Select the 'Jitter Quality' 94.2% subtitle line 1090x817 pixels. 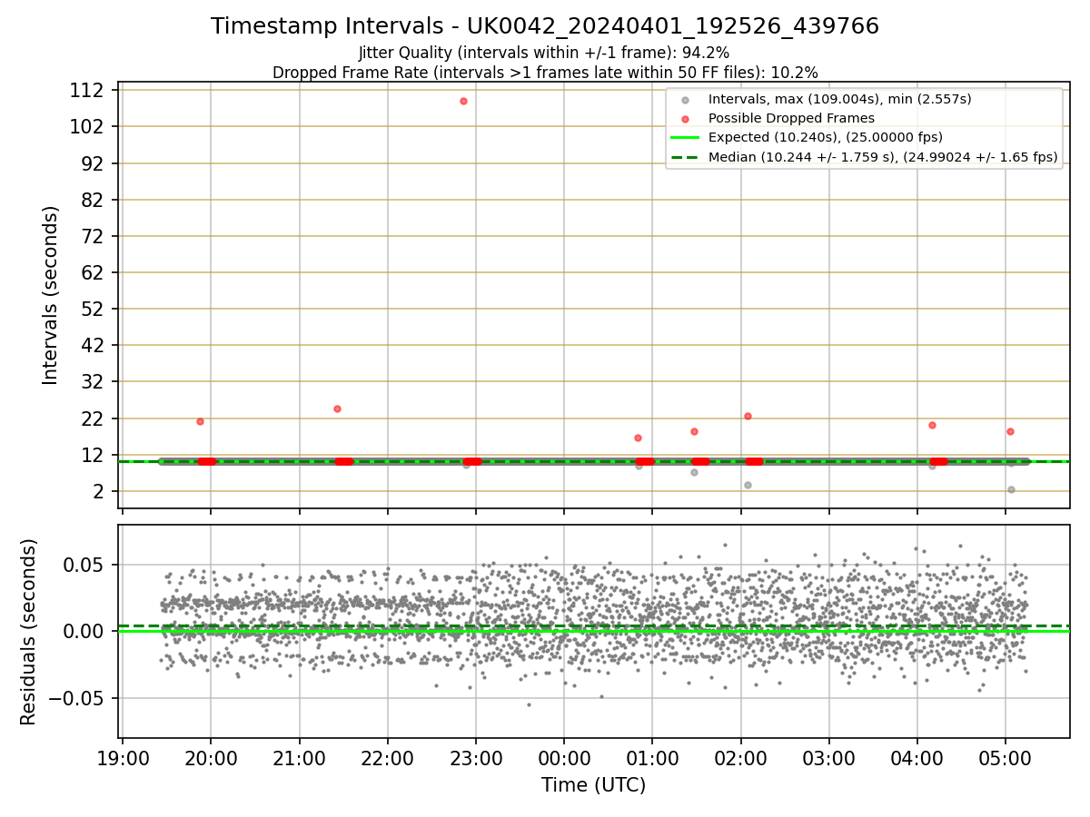point(544,53)
